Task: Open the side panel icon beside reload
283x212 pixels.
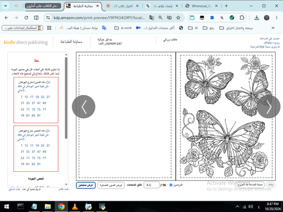Action: (x=36, y=18)
